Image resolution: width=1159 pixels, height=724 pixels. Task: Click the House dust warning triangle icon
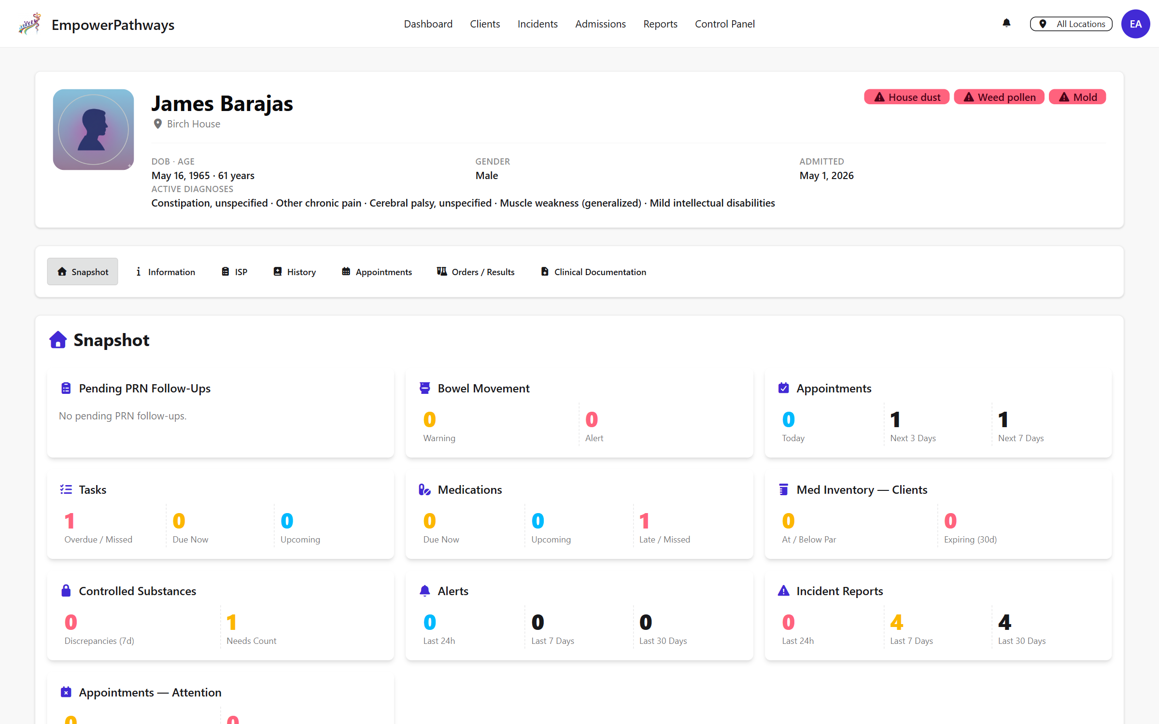pos(879,97)
